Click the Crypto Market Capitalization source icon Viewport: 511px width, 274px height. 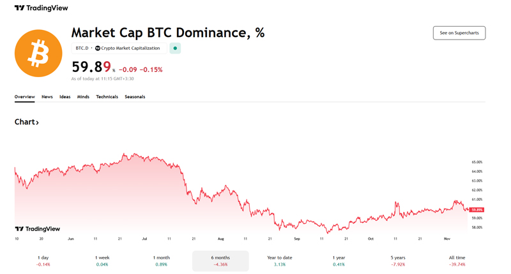pyautogui.click(x=98, y=48)
